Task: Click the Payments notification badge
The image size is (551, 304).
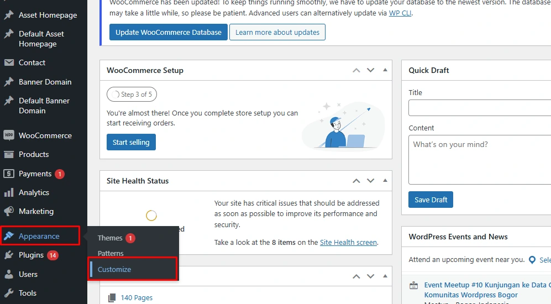Action: (60, 174)
